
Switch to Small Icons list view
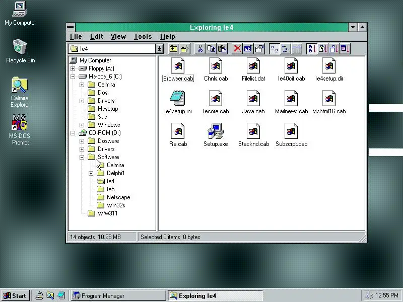tap(285, 49)
